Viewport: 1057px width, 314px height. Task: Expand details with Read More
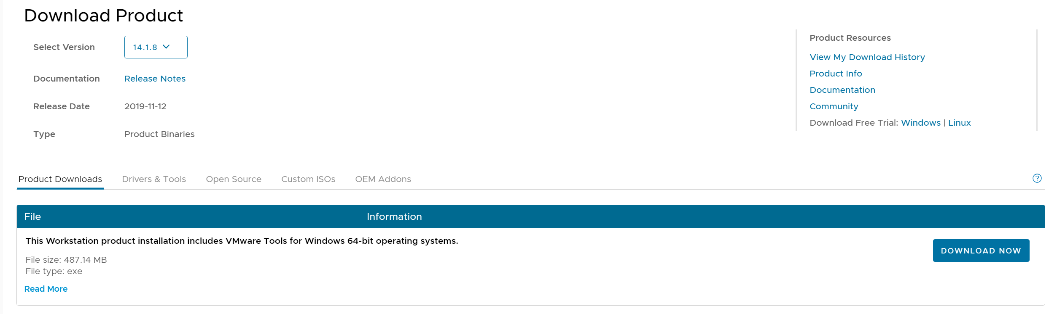pyautogui.click(x=46, y=289)
